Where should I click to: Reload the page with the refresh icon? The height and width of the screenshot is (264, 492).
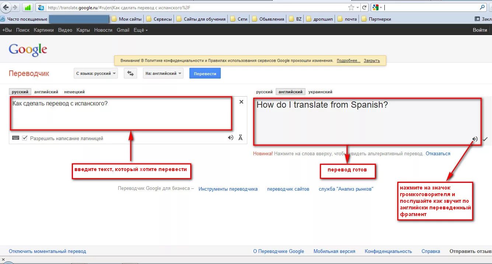(364, 7)
